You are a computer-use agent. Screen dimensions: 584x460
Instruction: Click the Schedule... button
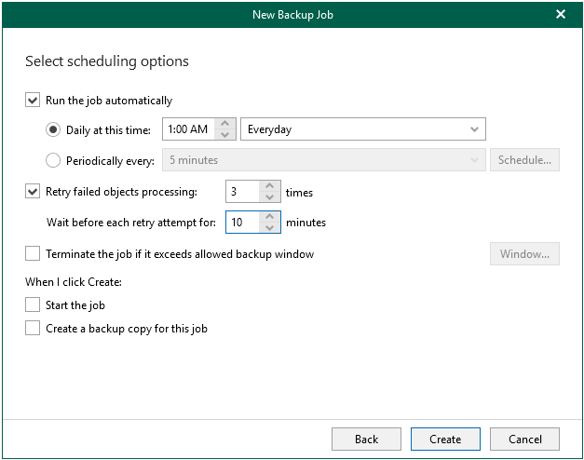524,160
